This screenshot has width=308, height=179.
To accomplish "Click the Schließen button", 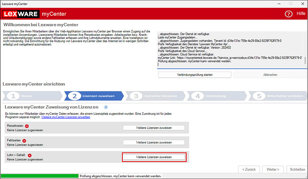I will (296, 169).
